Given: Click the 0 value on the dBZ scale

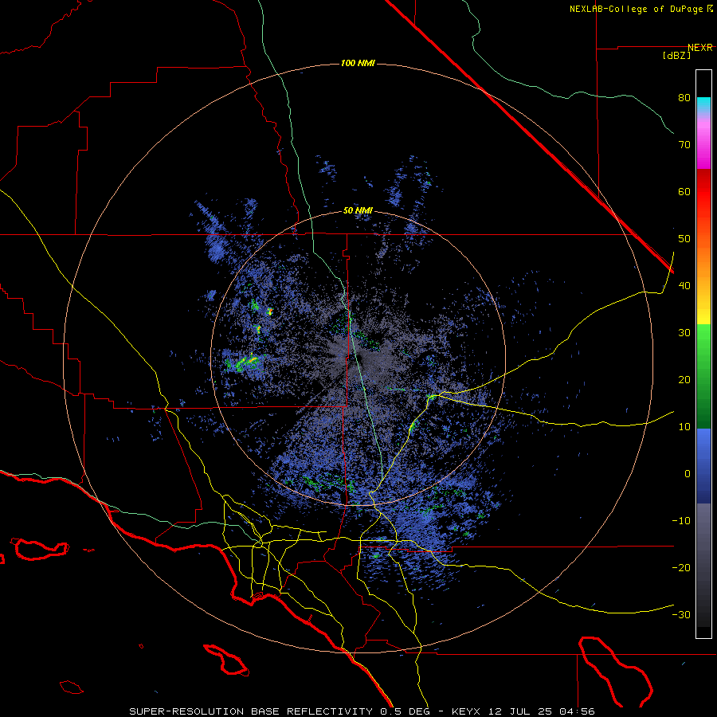Looking at the screenshot, I should [688, 474].
